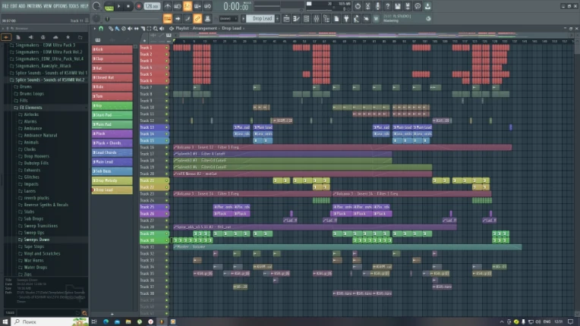This screenshot has height=326, width=580.
Task: Open the VIEW menu
Action: click(x=48, y=6)
